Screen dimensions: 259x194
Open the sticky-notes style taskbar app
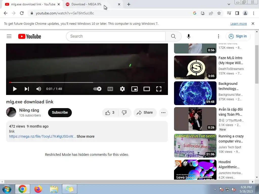pyautogui.click(x=70, y=189)
